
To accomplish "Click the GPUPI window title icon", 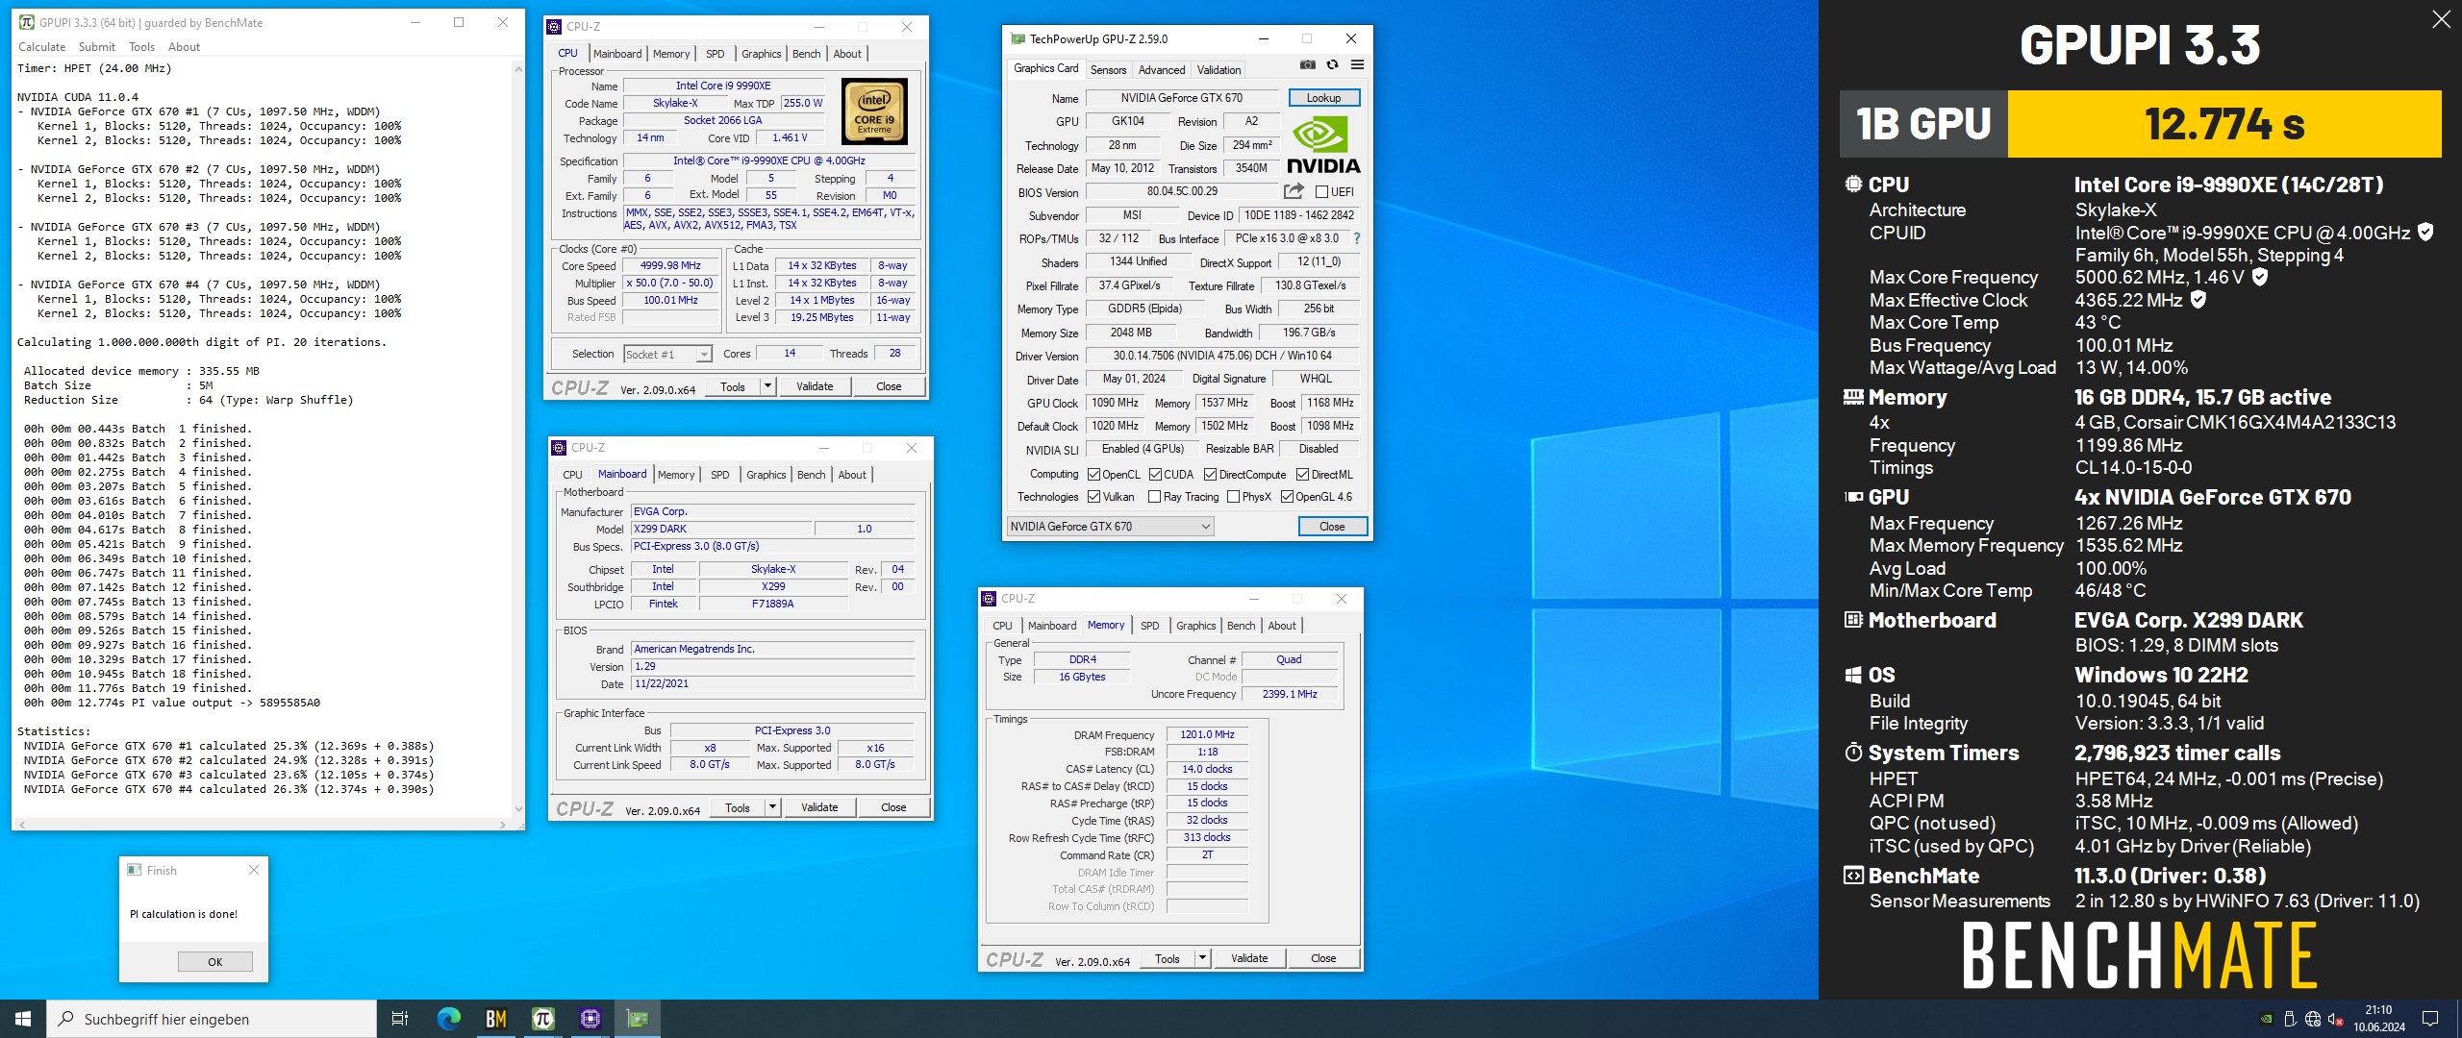I will coord(26,22).
